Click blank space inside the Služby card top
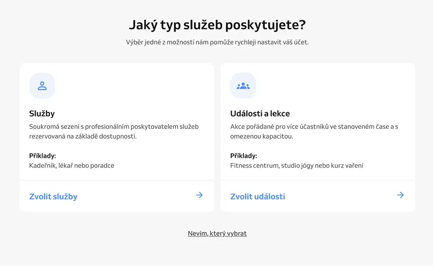433x266 pixels. [133, 85]
